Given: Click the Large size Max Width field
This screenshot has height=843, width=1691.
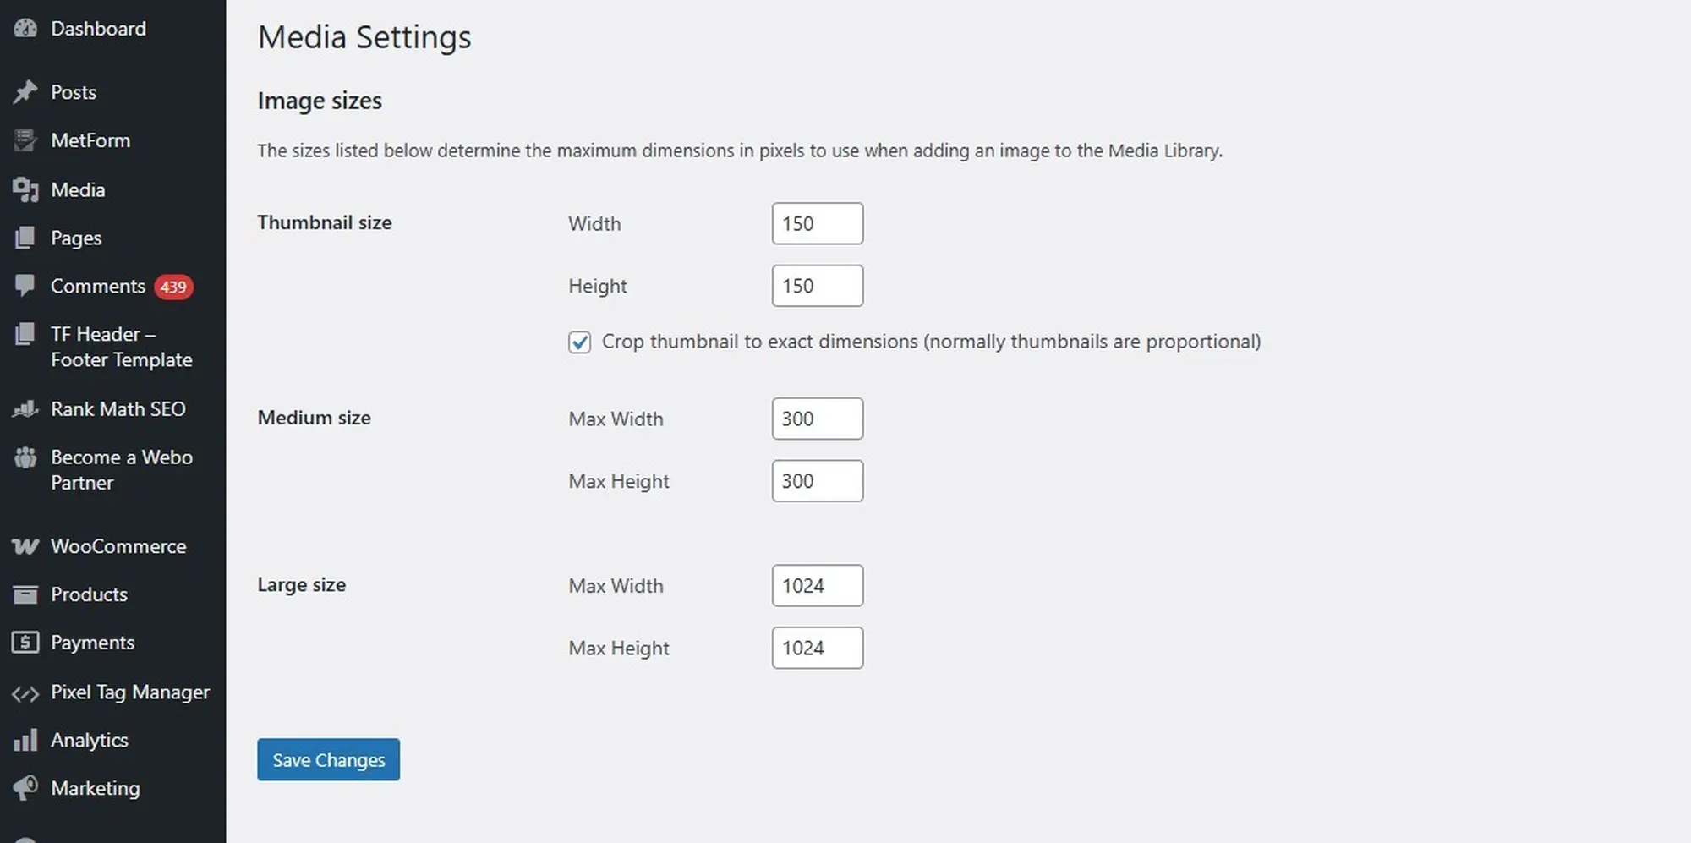Looking at the screenshot, I should click(817, 586).
